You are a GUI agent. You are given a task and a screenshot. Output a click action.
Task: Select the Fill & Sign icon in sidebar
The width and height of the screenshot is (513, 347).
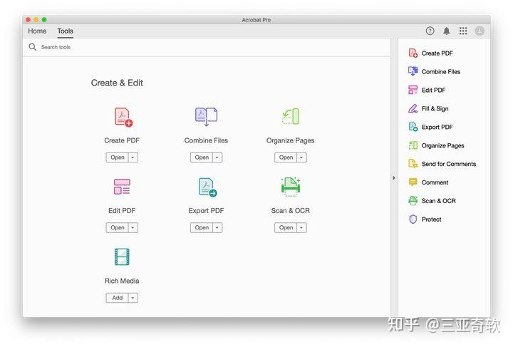pos(413,108)
